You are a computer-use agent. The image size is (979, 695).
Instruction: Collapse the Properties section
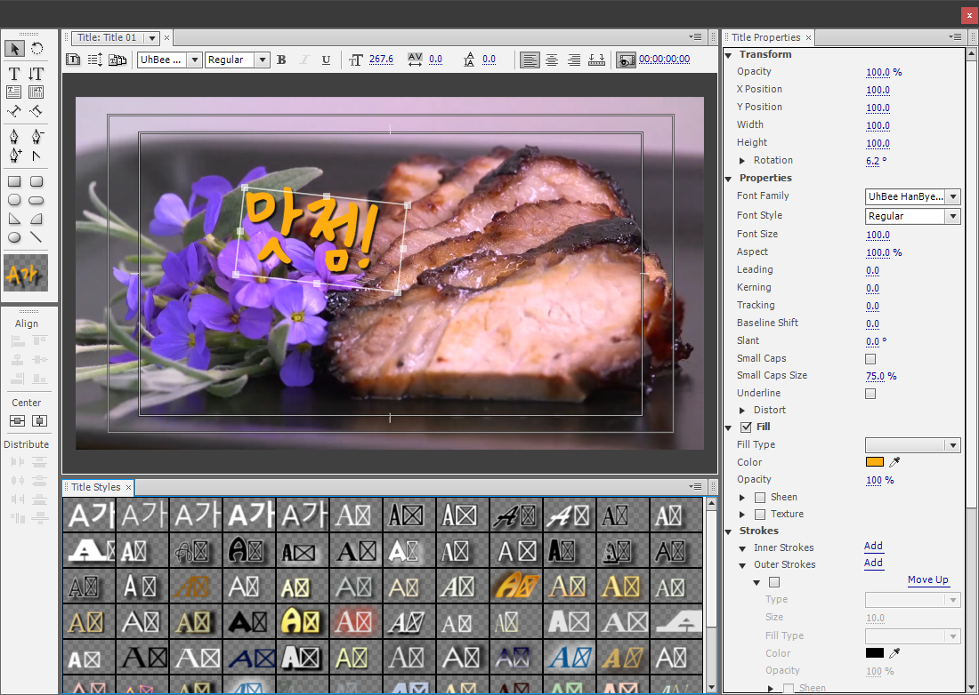pyautogui.click(x=728, y=179)
